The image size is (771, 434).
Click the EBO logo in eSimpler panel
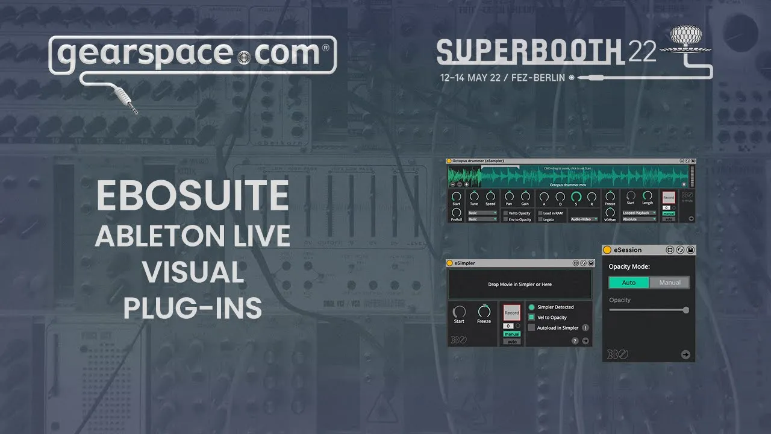459,339
